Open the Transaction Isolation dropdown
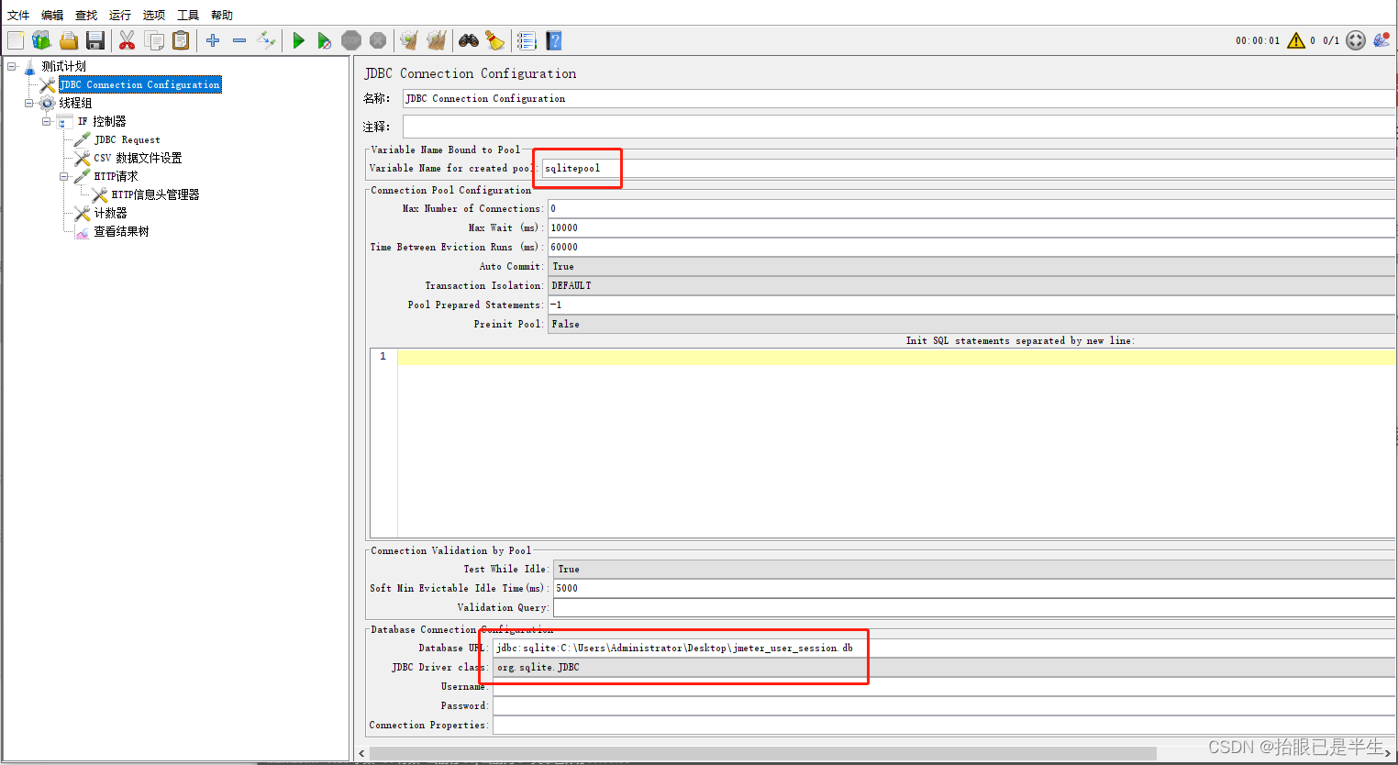1398x765 pixels. coord(972,285)
